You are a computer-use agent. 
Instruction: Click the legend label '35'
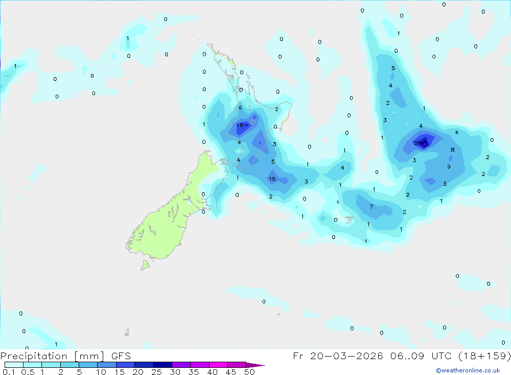tap(194, 372)
